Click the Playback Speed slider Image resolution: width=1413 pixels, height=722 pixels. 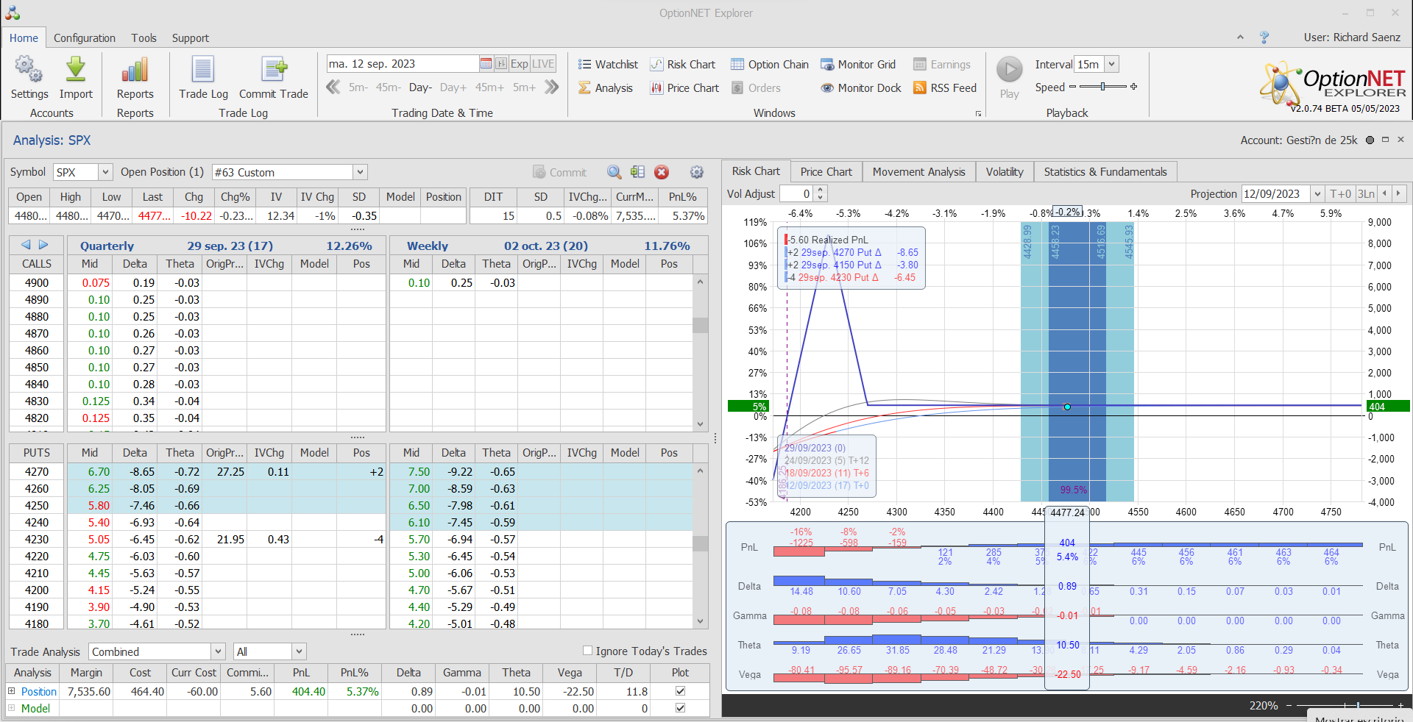(1102, 87)
